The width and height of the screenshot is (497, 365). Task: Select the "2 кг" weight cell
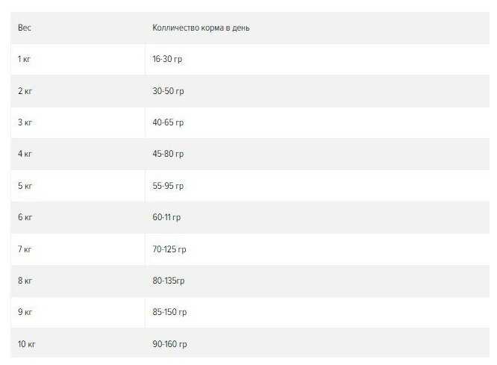pyautogui.click(x=25, y=91)
